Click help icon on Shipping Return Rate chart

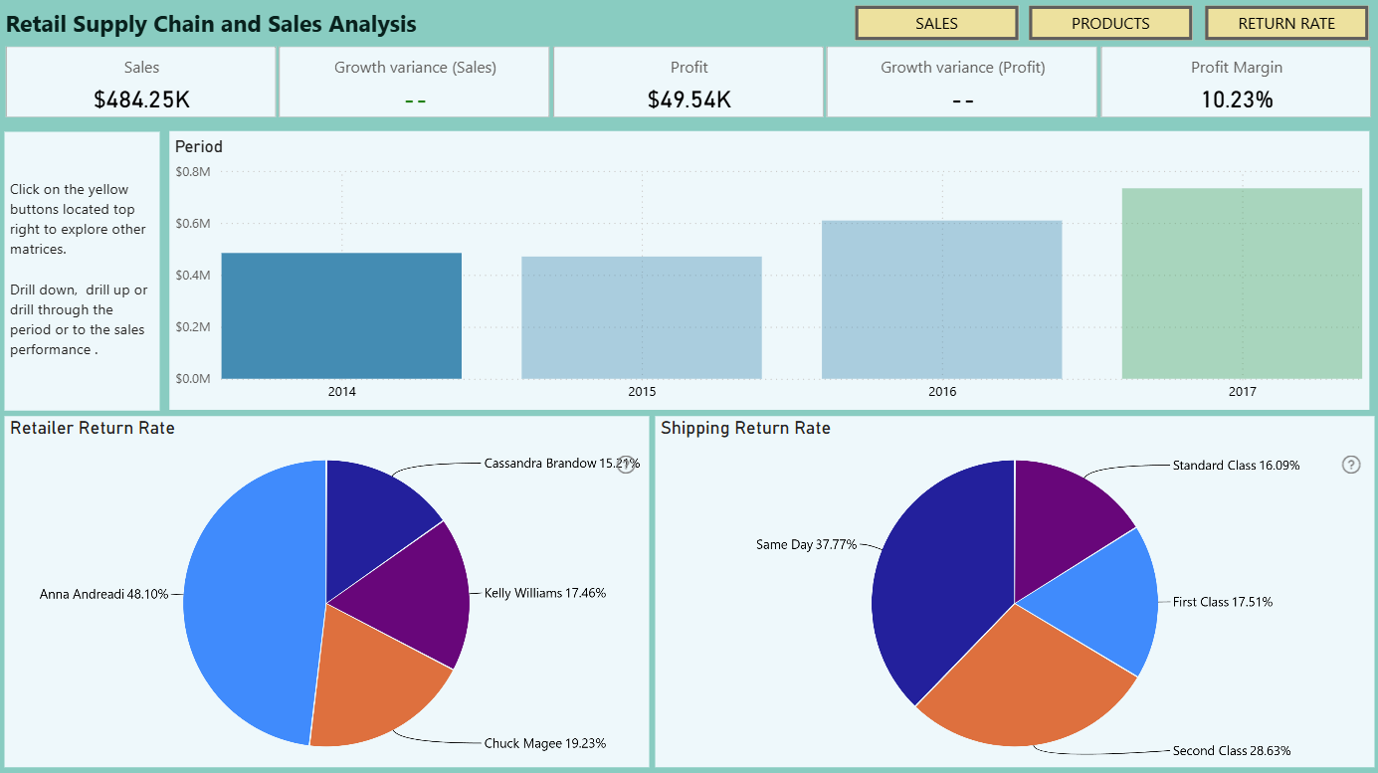pos(1351,465)
